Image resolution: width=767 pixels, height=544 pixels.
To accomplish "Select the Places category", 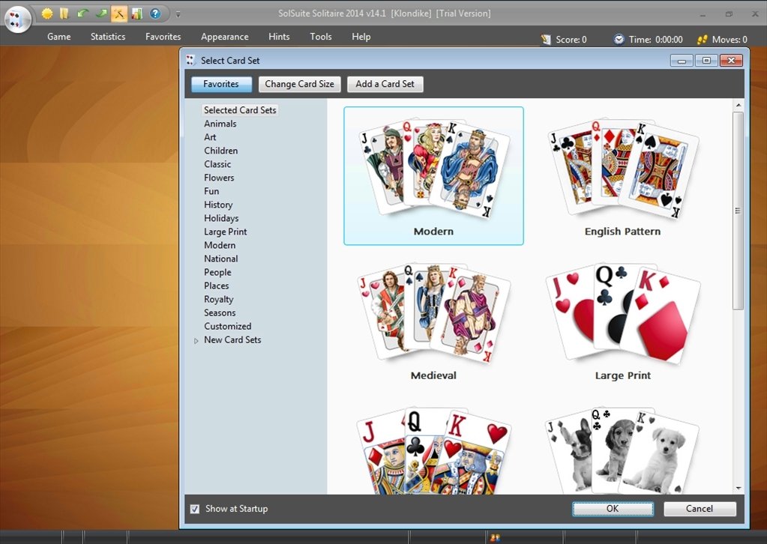I will click(x=216, y=285).
